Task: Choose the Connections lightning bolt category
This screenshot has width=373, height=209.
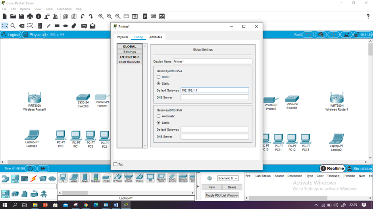Action: (34, 179)
